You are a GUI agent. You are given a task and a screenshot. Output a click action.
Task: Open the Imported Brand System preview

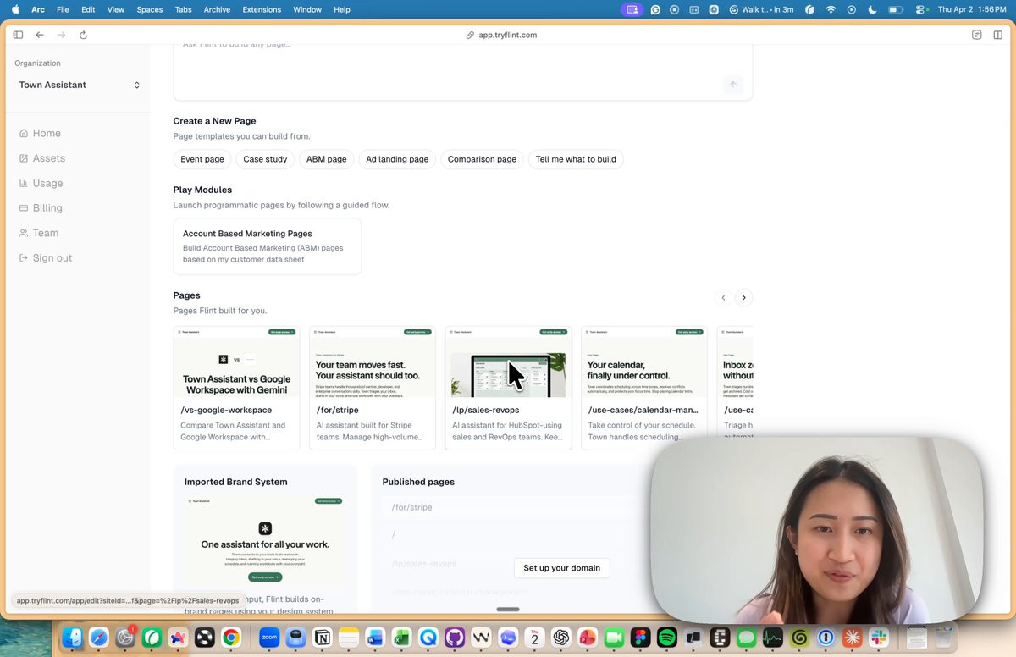tap(264, 542)
